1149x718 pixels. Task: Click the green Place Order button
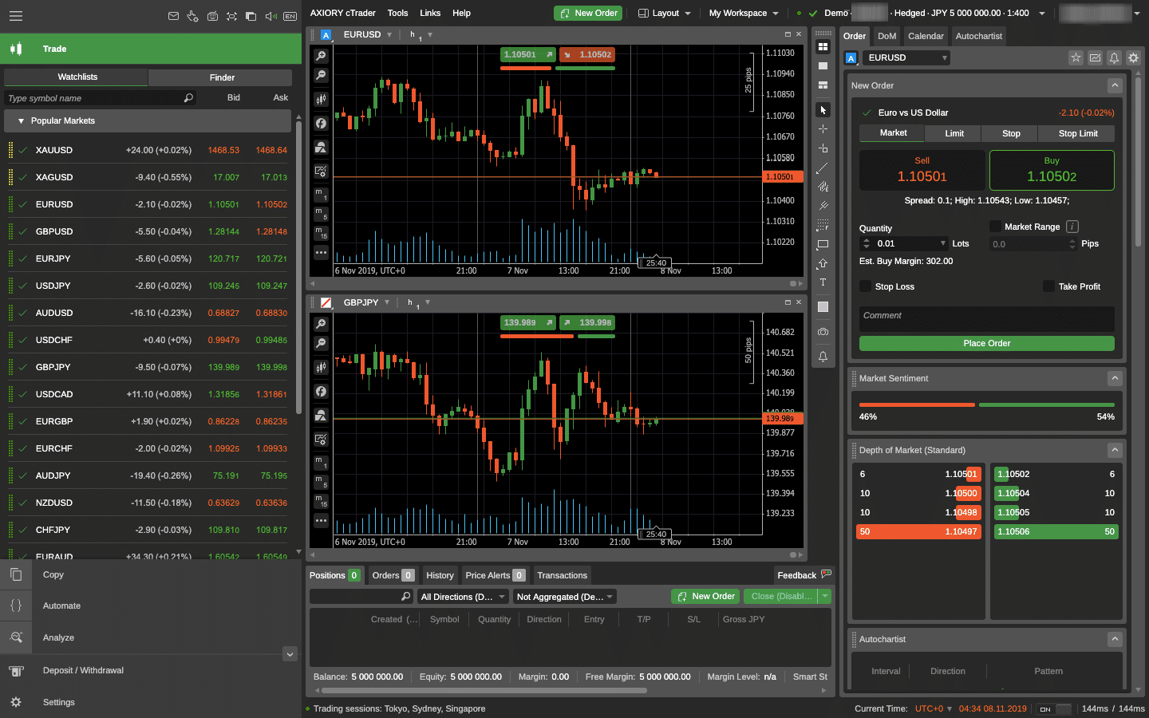click(987, 343)
